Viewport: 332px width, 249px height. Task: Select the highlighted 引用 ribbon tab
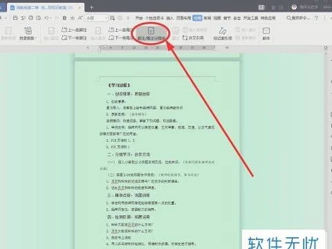pos(197,18)
